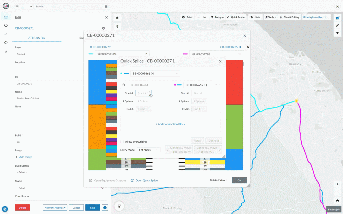Image resolution: width=343 pixels, height=214 pixels.
Task: Zoom in on the map with plus button
Action: coord(337,184)
